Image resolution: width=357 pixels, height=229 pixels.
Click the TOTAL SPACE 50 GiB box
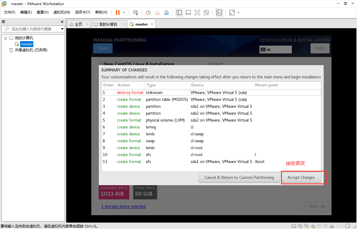coord(145,192)
